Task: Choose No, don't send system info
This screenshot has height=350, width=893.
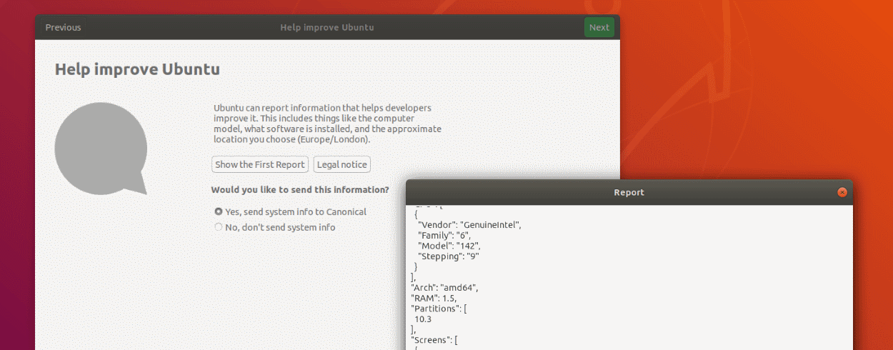Action: (275, 227)
